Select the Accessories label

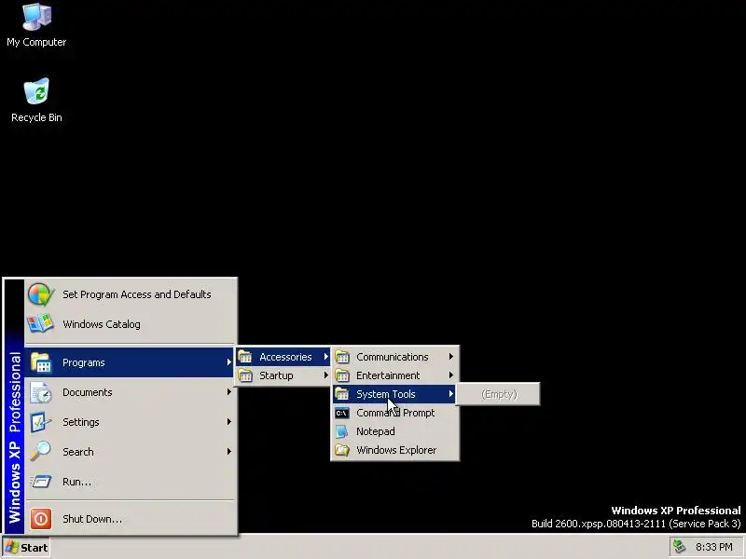click(x=285, y=357)
